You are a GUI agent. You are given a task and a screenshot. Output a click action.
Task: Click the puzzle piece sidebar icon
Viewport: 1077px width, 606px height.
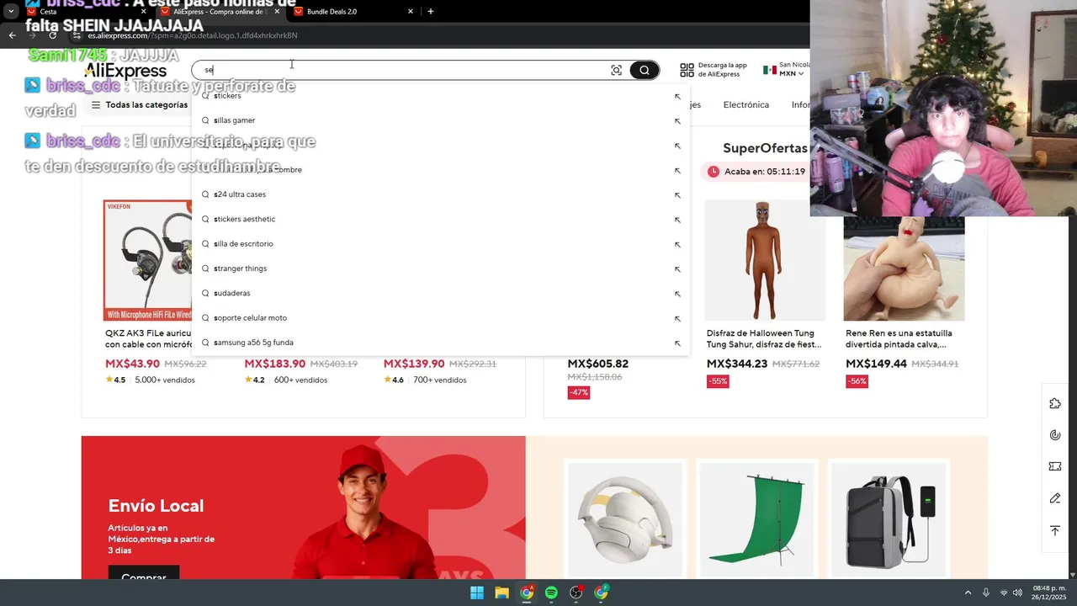coord(1055,404)
